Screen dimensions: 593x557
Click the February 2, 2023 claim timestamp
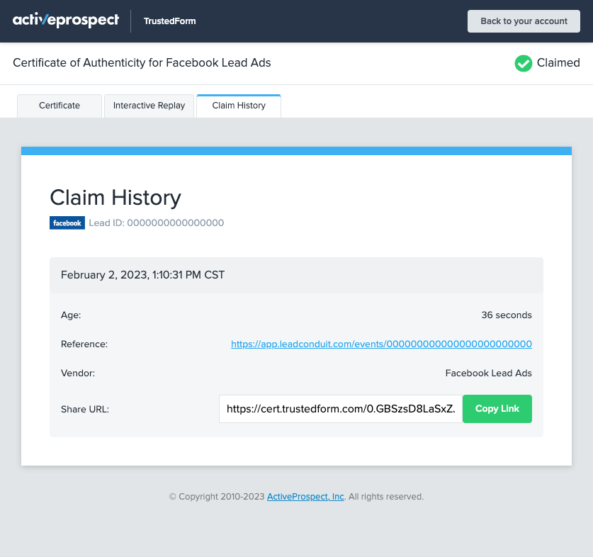pos(142,275)
